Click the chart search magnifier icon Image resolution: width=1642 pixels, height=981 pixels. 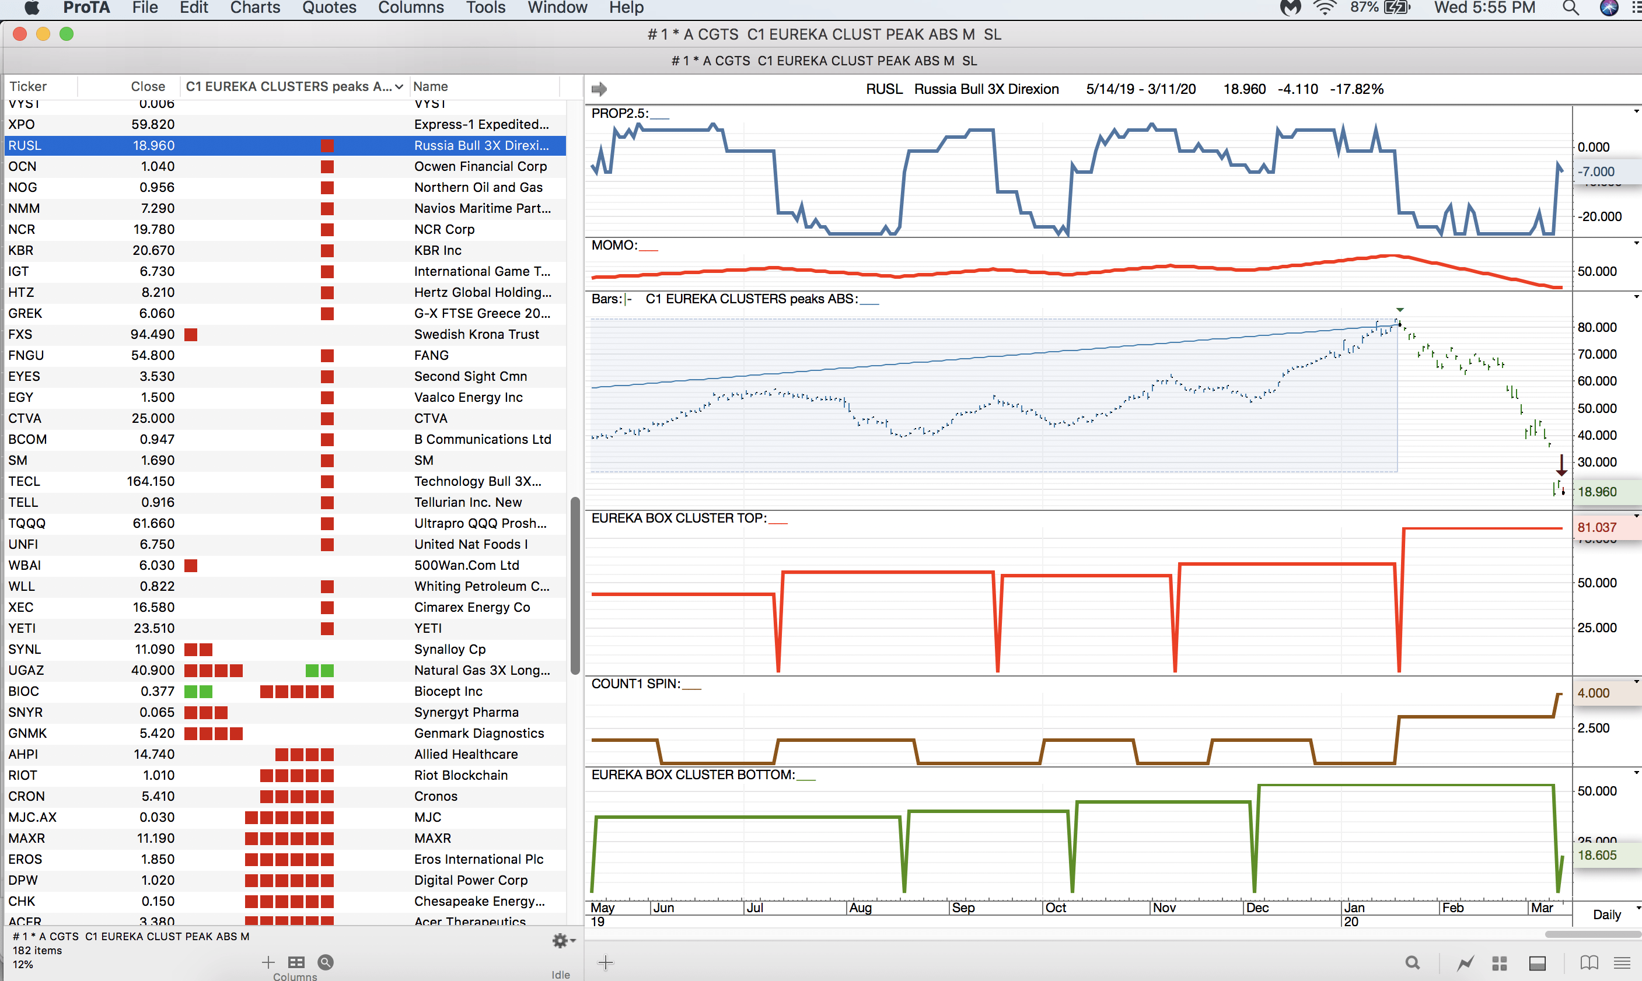click(x=1412, y=962)
